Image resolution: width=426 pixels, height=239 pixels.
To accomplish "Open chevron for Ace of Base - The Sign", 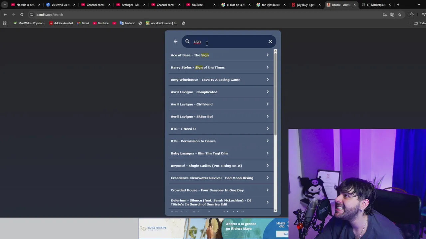I will coord(268,55).
